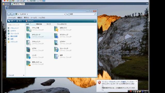Select the ミュージック folder icon in file list
Image resolution: width=165 pixels, height=93 pixels.
[56, 49]
